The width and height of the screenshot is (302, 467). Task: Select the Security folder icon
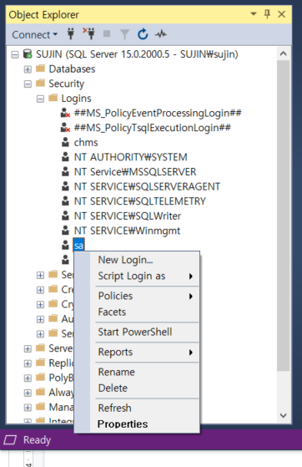pos(41,83)
